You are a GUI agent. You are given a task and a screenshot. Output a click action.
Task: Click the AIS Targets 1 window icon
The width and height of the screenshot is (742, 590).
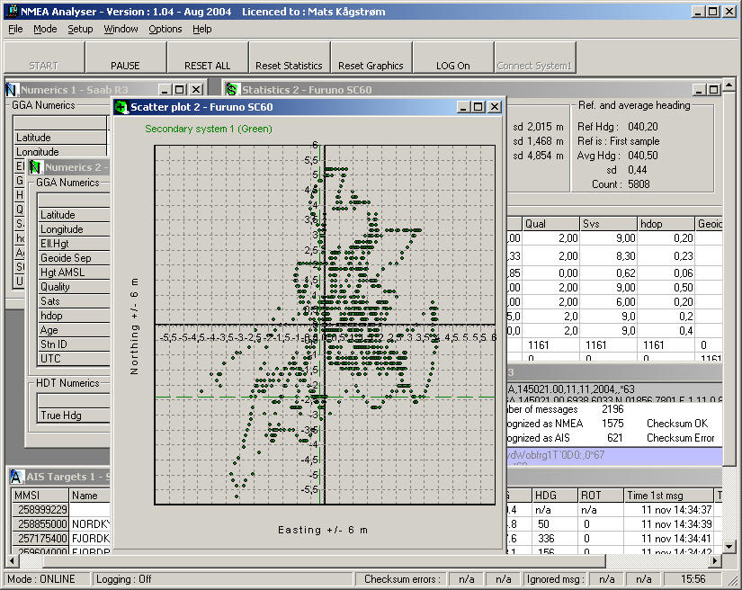pos(16,477)
